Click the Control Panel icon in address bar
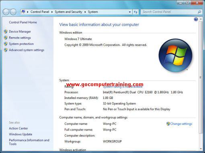This screenshot has width=205, height=153. (x=23, y=12)
